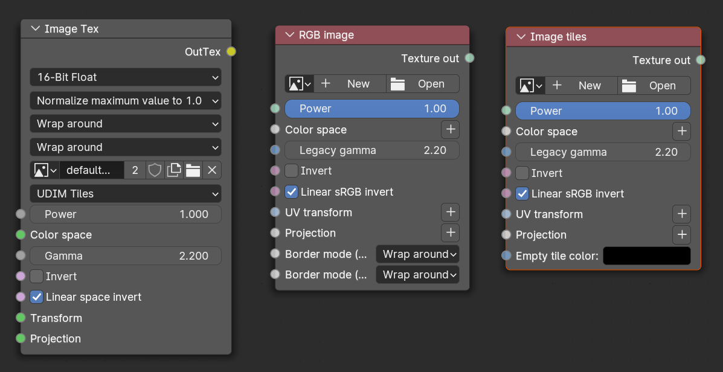723x372 pixels.
Task: Unlink image with the X icon
Action: [212, 170]
